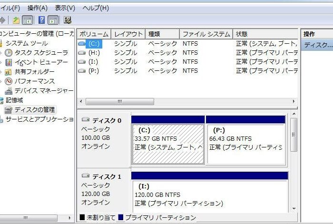Open the ヘルプ(H) menu
The image size is (333, 224).
coord(96,8)
